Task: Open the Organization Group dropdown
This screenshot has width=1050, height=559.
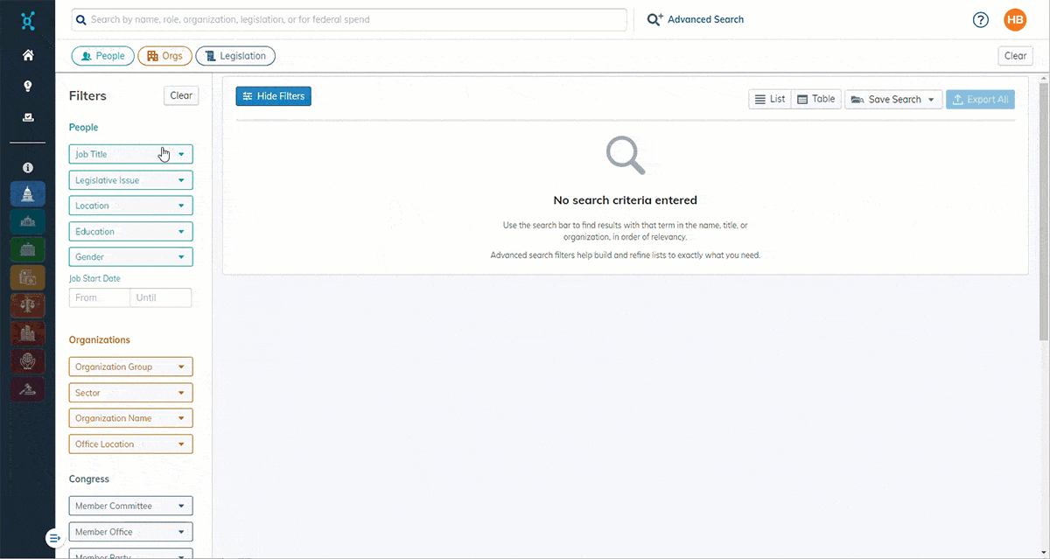Action: 131,367
